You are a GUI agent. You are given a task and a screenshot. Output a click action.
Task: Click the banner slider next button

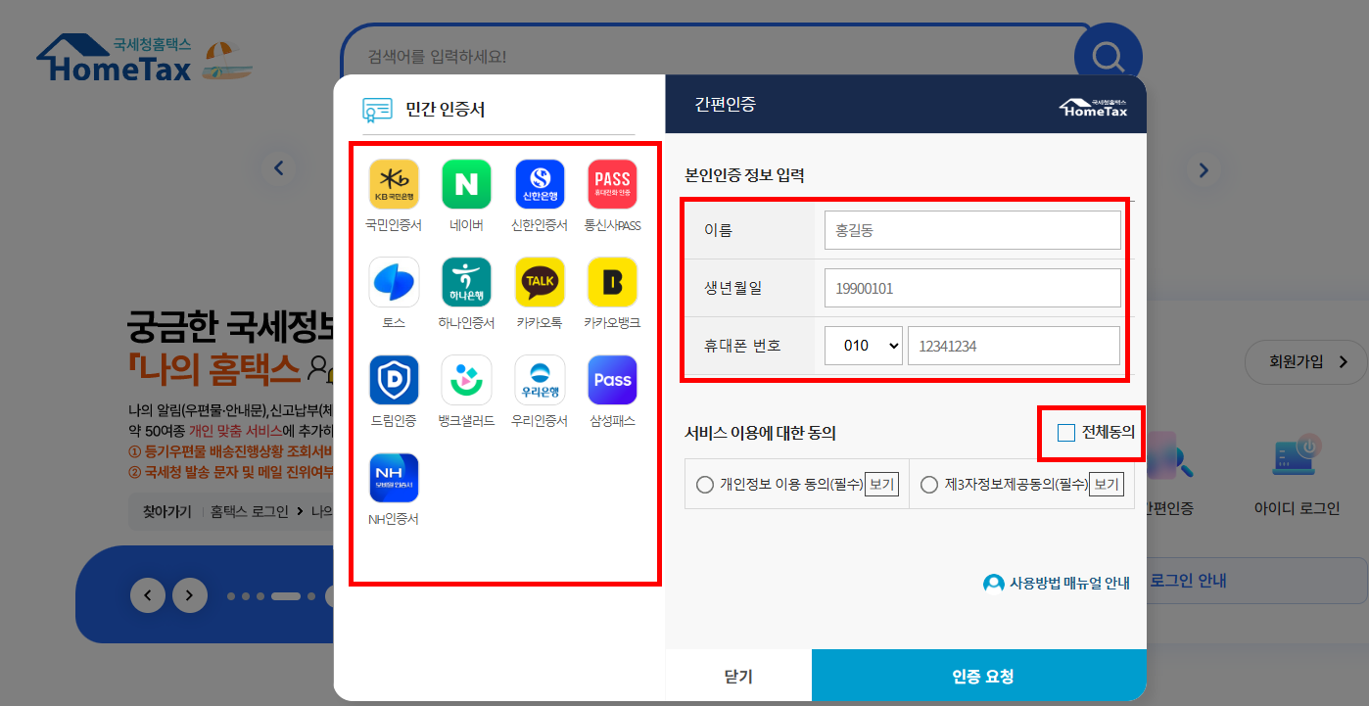pyautogui.click(x=190, y=594)
